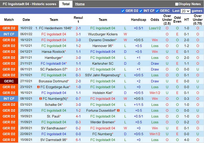This screenshot has width=204, height=143.
Task: Select the INT CF league cell on 06/01/22
Action: click(9, 34)
